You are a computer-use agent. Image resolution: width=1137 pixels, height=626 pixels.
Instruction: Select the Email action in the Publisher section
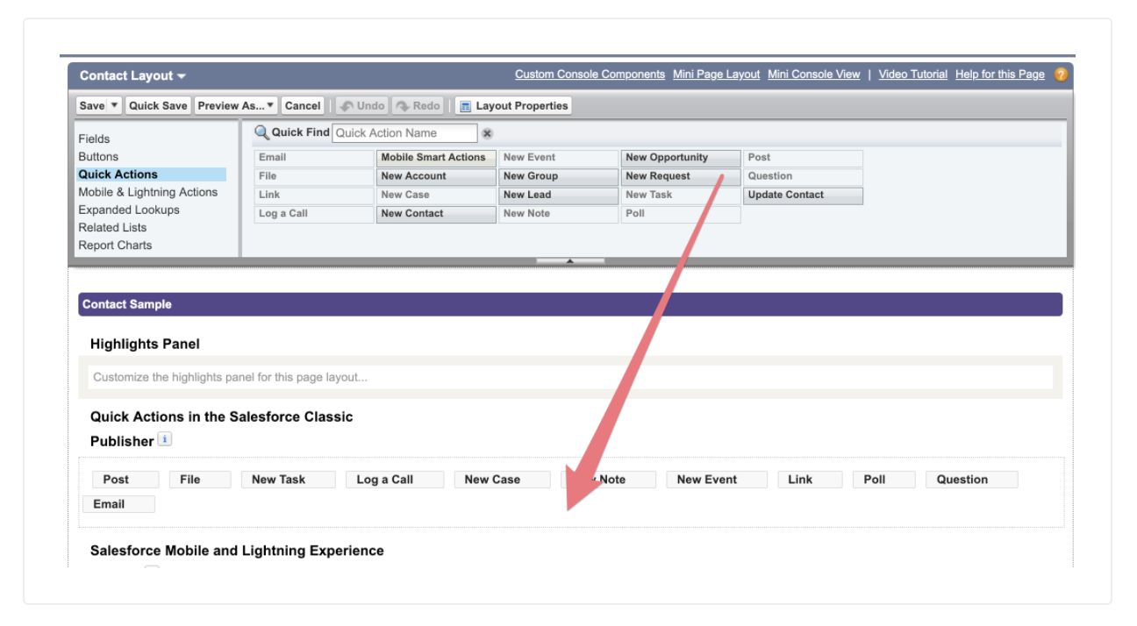click(118, 504)
